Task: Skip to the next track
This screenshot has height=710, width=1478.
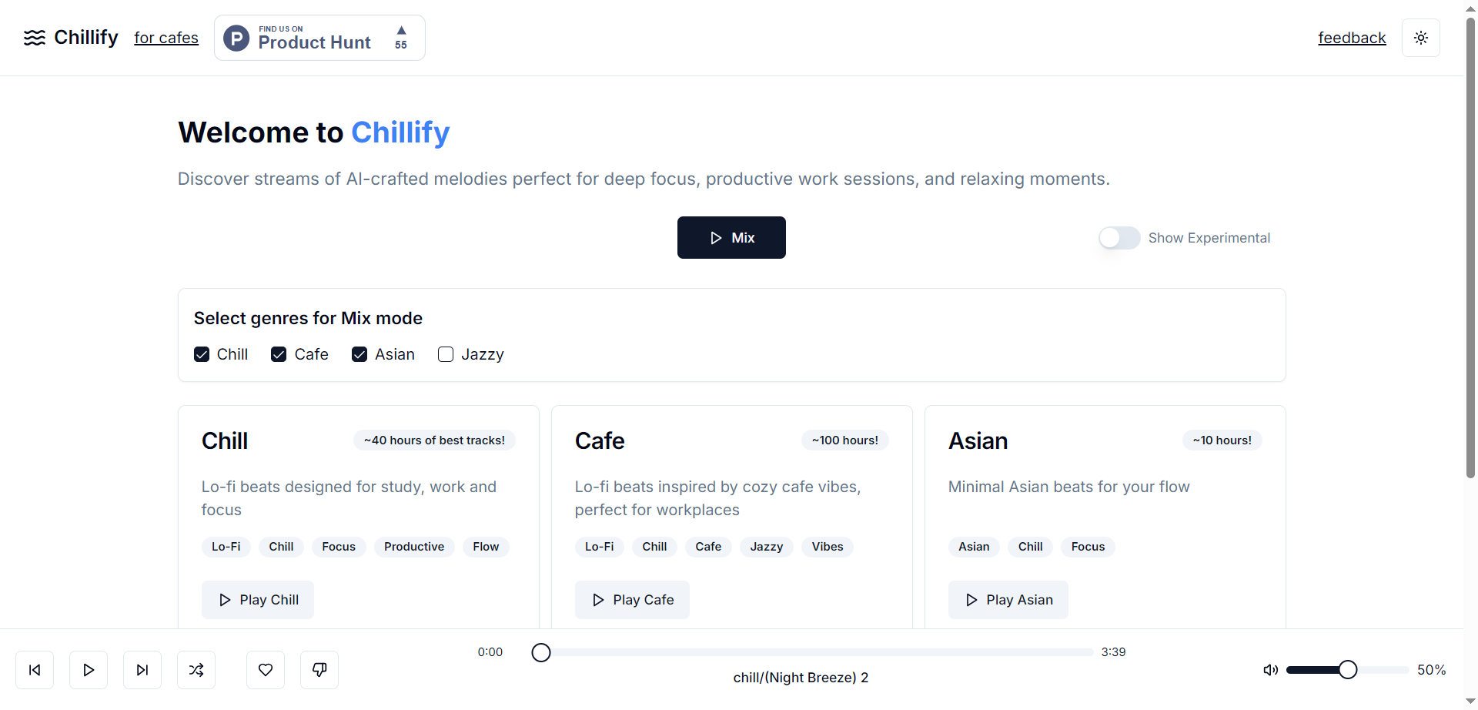Action: (x=142, y=670)
